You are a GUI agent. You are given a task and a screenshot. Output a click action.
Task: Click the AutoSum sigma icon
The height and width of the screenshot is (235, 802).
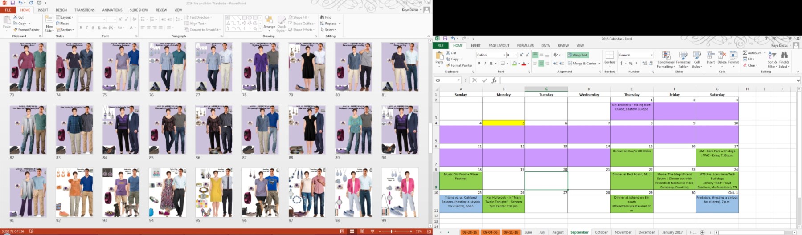(x=745, y=53)
